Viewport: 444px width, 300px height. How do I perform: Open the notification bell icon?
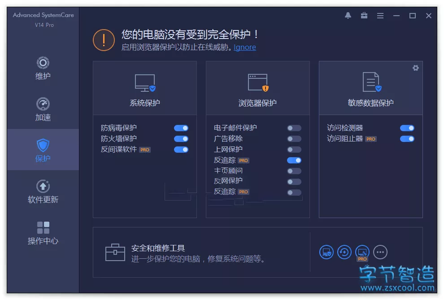coord(348,16)
